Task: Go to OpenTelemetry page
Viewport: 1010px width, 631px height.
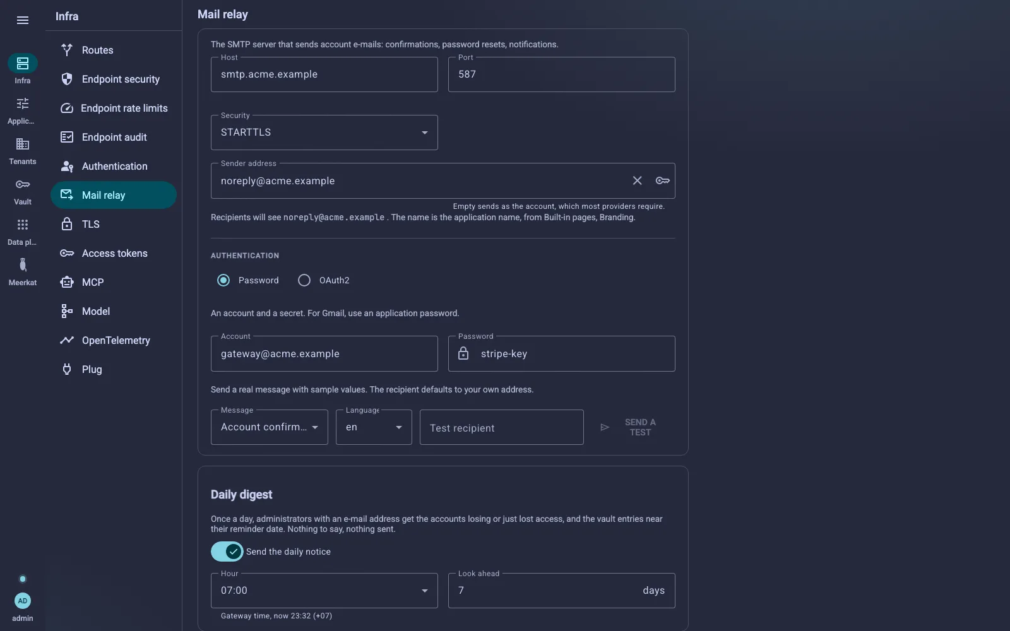Action: point(114,340)
